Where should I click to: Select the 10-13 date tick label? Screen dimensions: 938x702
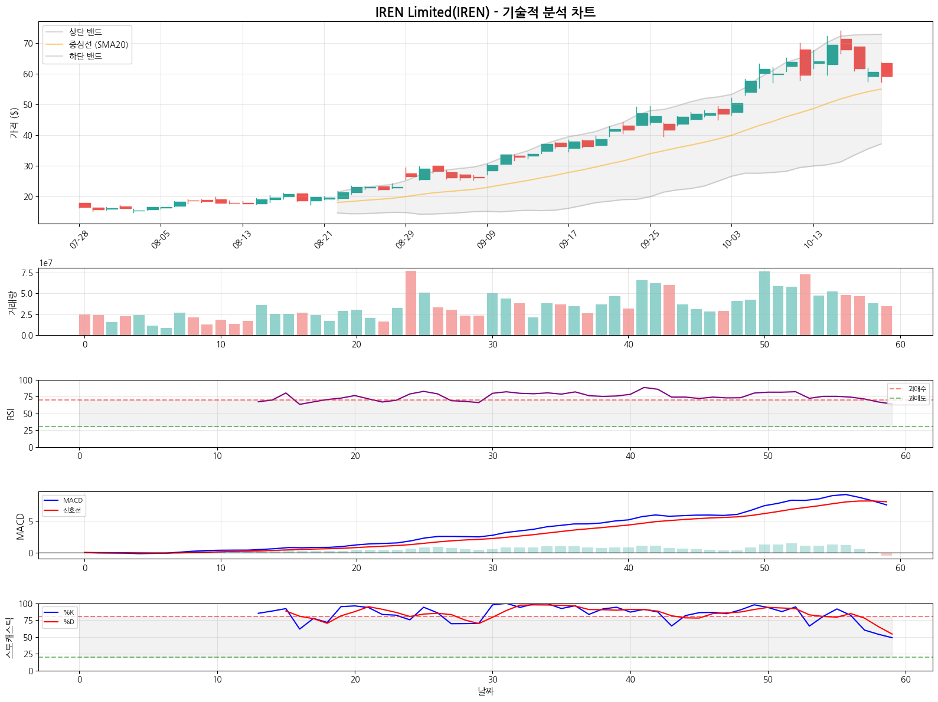point(813,240)
